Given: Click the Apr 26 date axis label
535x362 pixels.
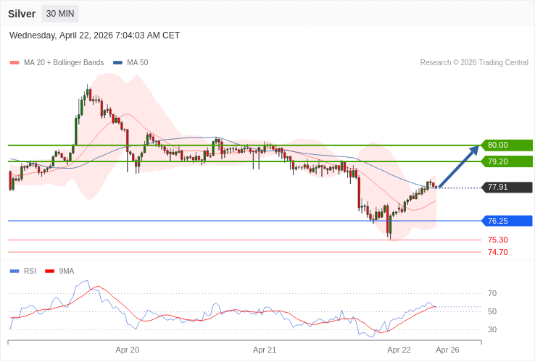Looking at the screenshot, I should 447,350.
